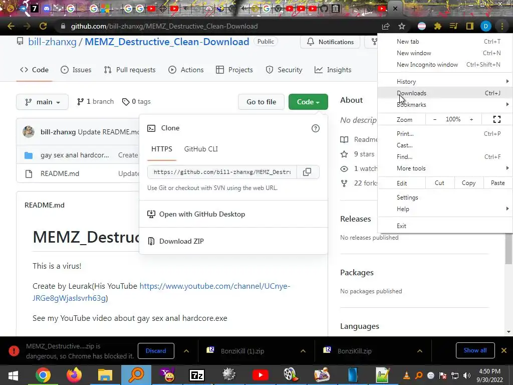This screenshot has height=385, width=513.
Task: Click the back navigation arrow
Action: click(11, 26)
